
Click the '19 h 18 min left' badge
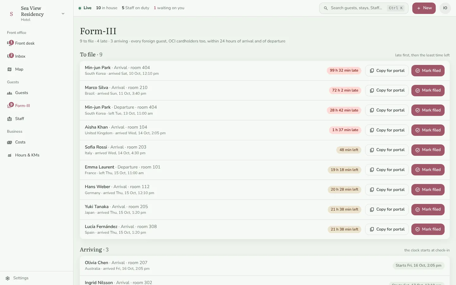345,170
